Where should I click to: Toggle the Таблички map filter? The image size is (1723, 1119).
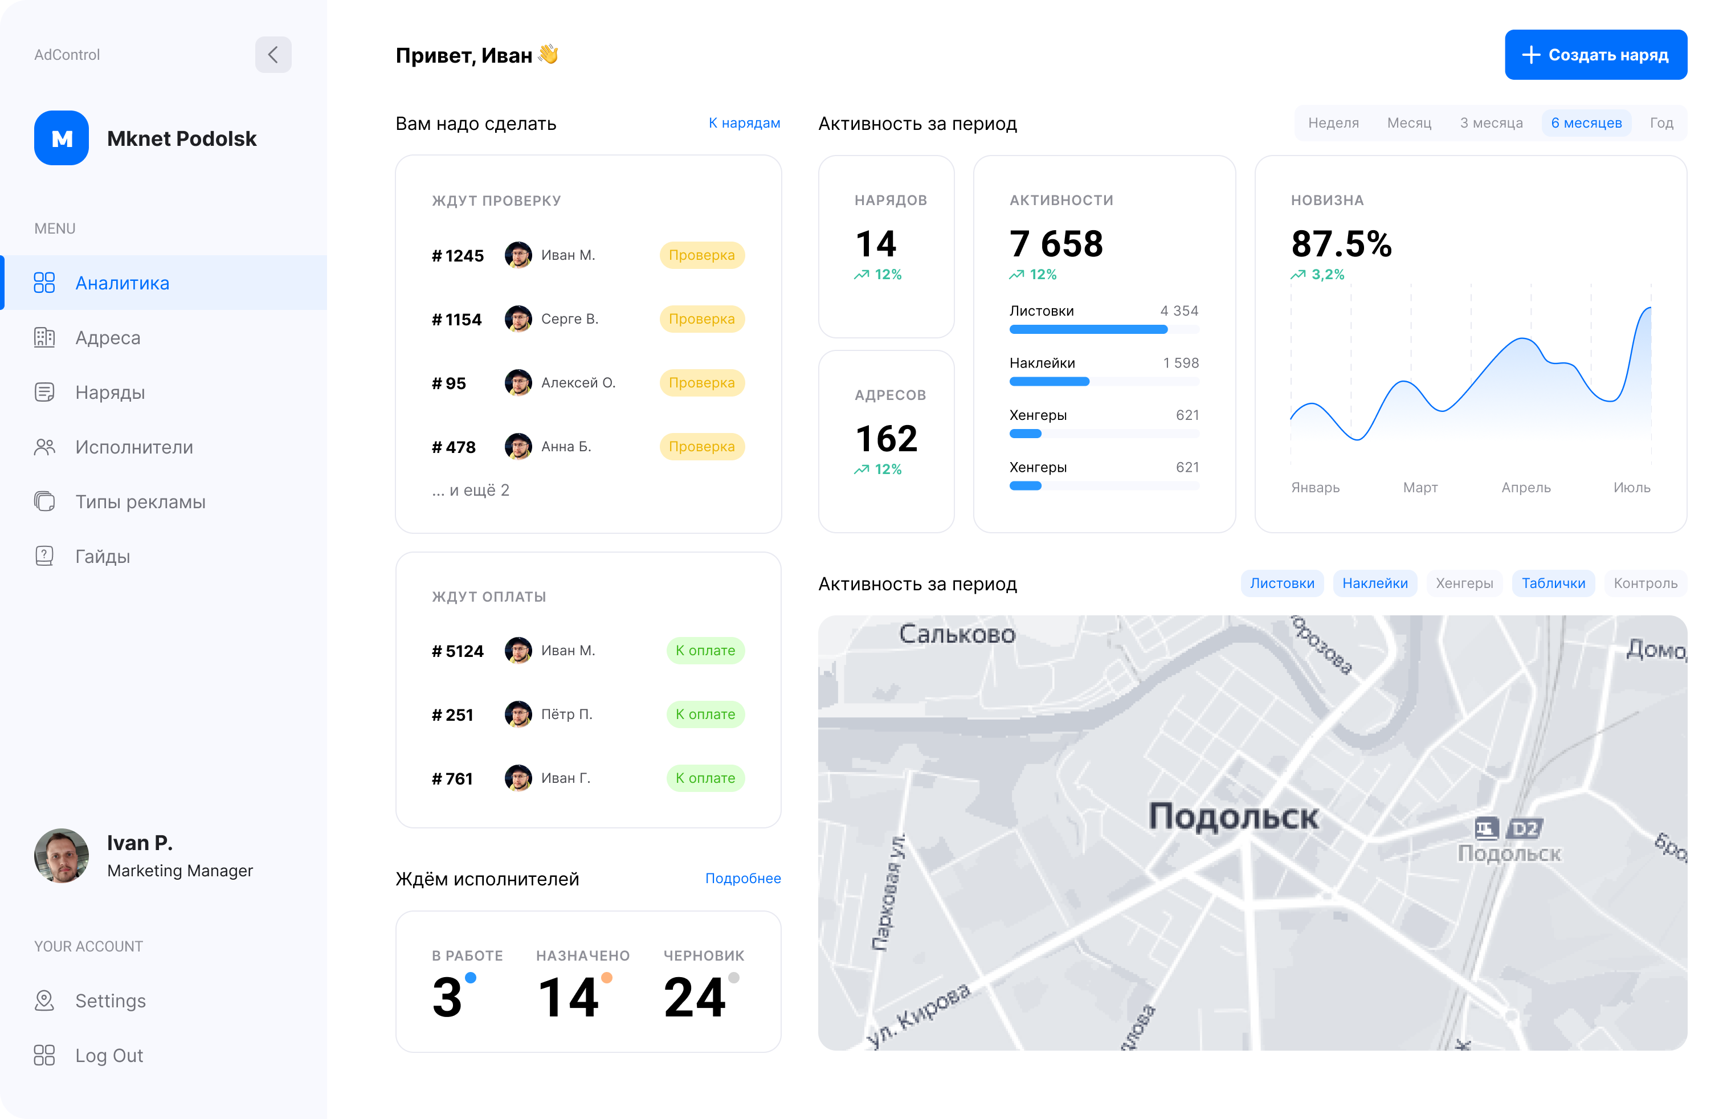(x=1553, y=583)
